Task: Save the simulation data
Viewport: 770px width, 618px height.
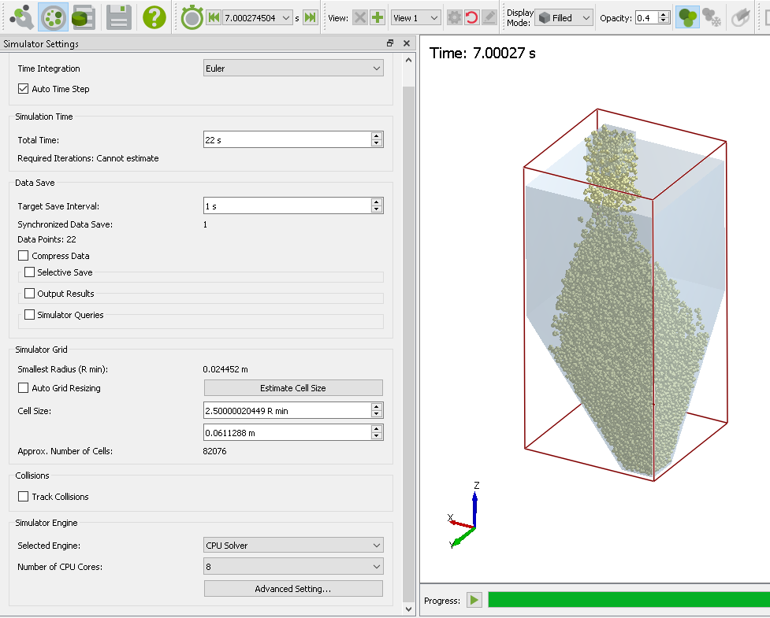Action: point(117,17)
